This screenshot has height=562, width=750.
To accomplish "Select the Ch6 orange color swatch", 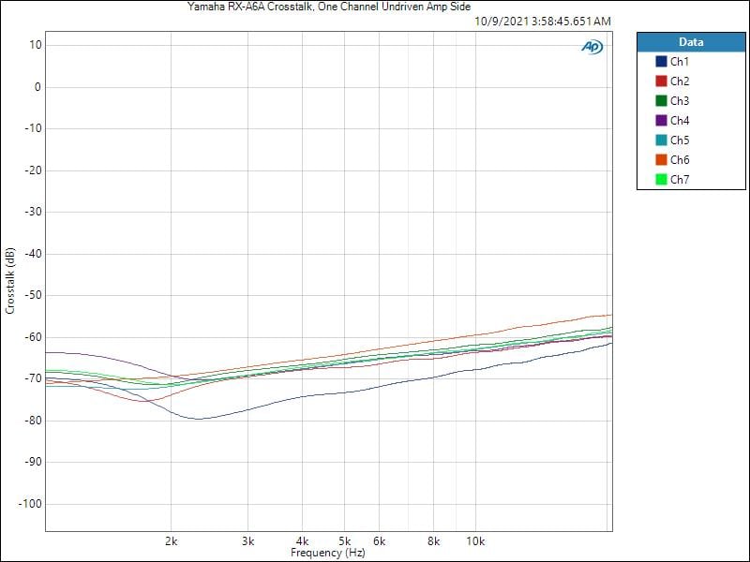I will click(x=661, y=159).
